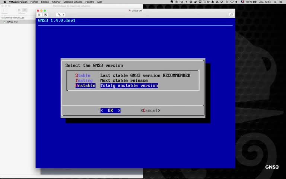
Task: Click the Dropbox icon in the menu bar
Action: 191,2
